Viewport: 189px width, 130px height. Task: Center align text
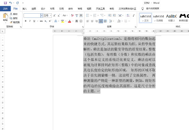click(x=92, y=21)
